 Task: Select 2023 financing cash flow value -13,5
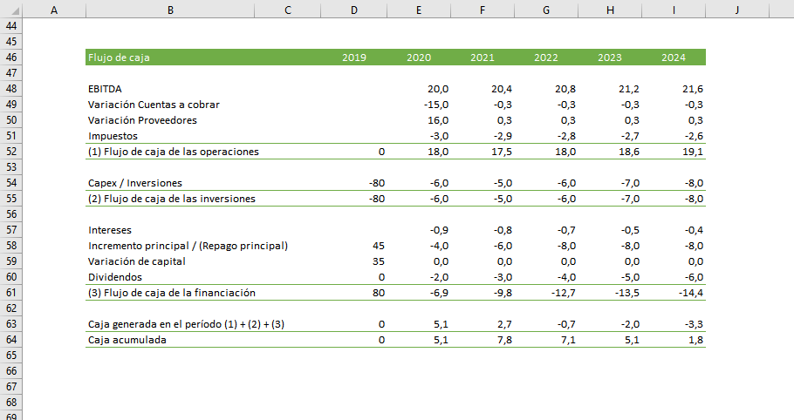click(626, 293)
